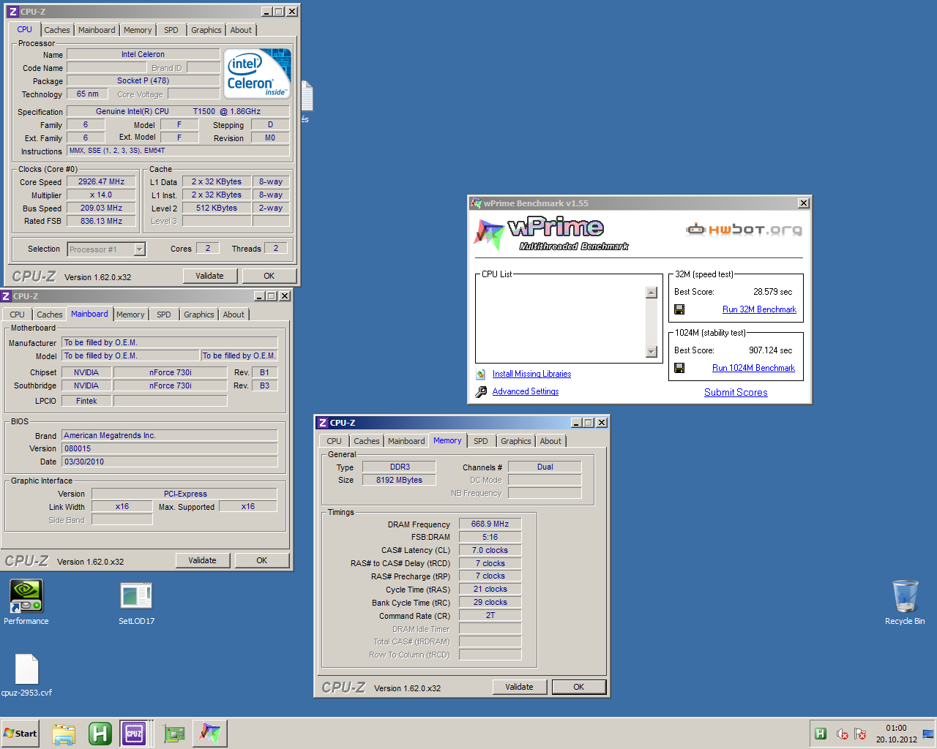937x749 pixels.
Task: Click CPU List scrollbar down arrow
Action: click(x=652, y=352)
